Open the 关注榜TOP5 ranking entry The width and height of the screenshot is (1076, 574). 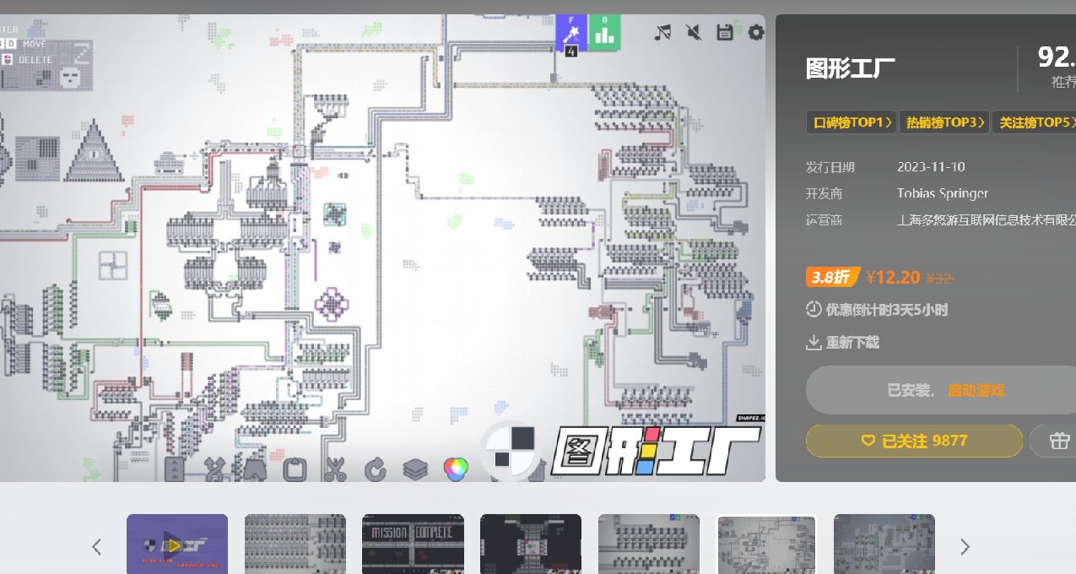(x=1035, y=122)
